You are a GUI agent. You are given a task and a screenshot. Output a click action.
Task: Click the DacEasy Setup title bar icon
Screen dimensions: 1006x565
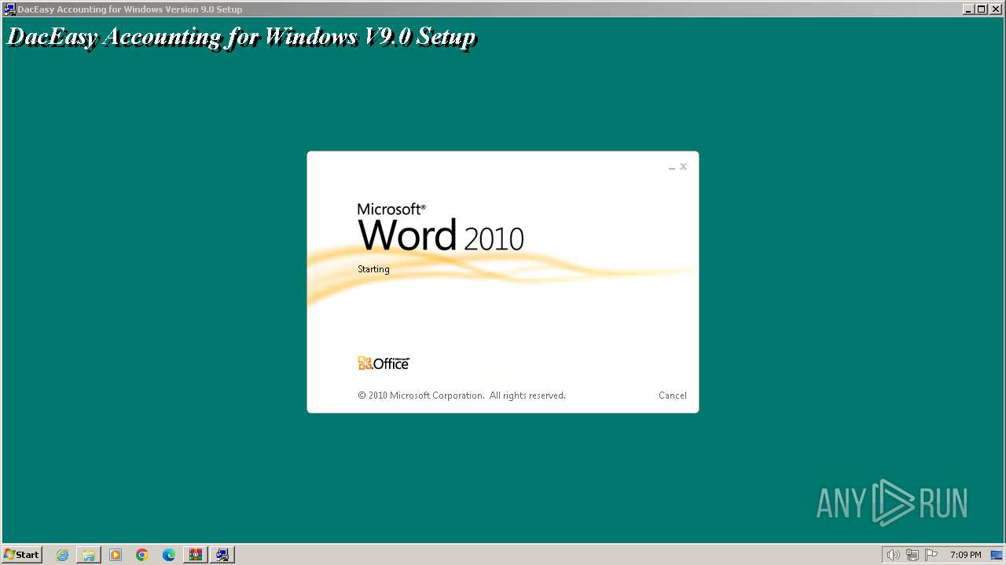(x=9, y=9)
